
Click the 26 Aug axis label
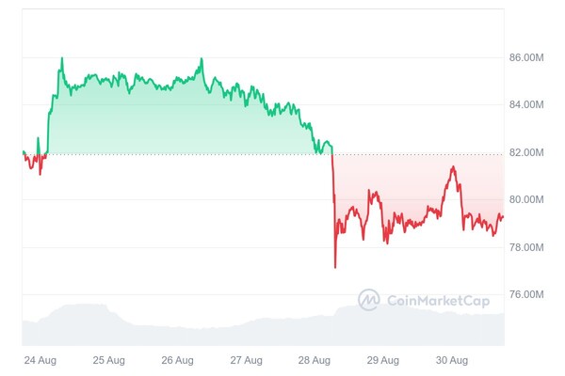(x=178, y=360)
